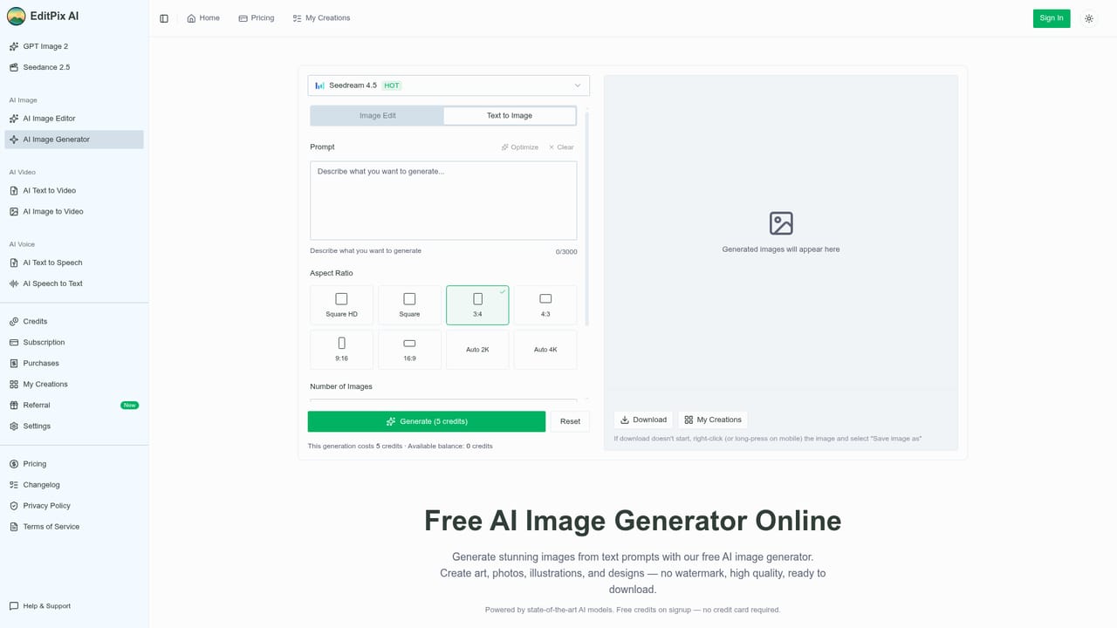Click the AI Text to Video icon

(14, 191)
